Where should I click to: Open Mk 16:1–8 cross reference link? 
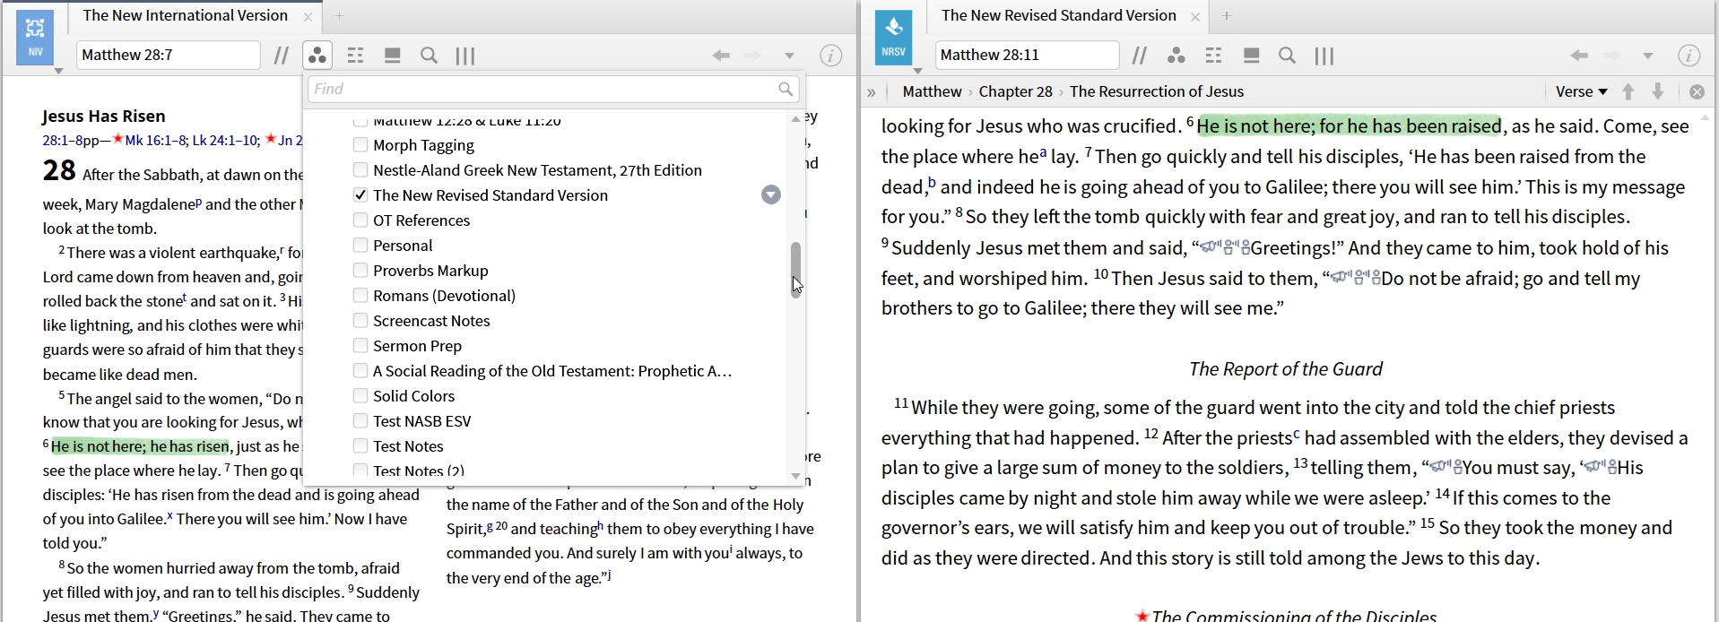point(156,140)
